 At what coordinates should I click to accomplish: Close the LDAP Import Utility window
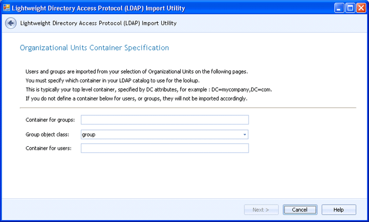point(361,8)
